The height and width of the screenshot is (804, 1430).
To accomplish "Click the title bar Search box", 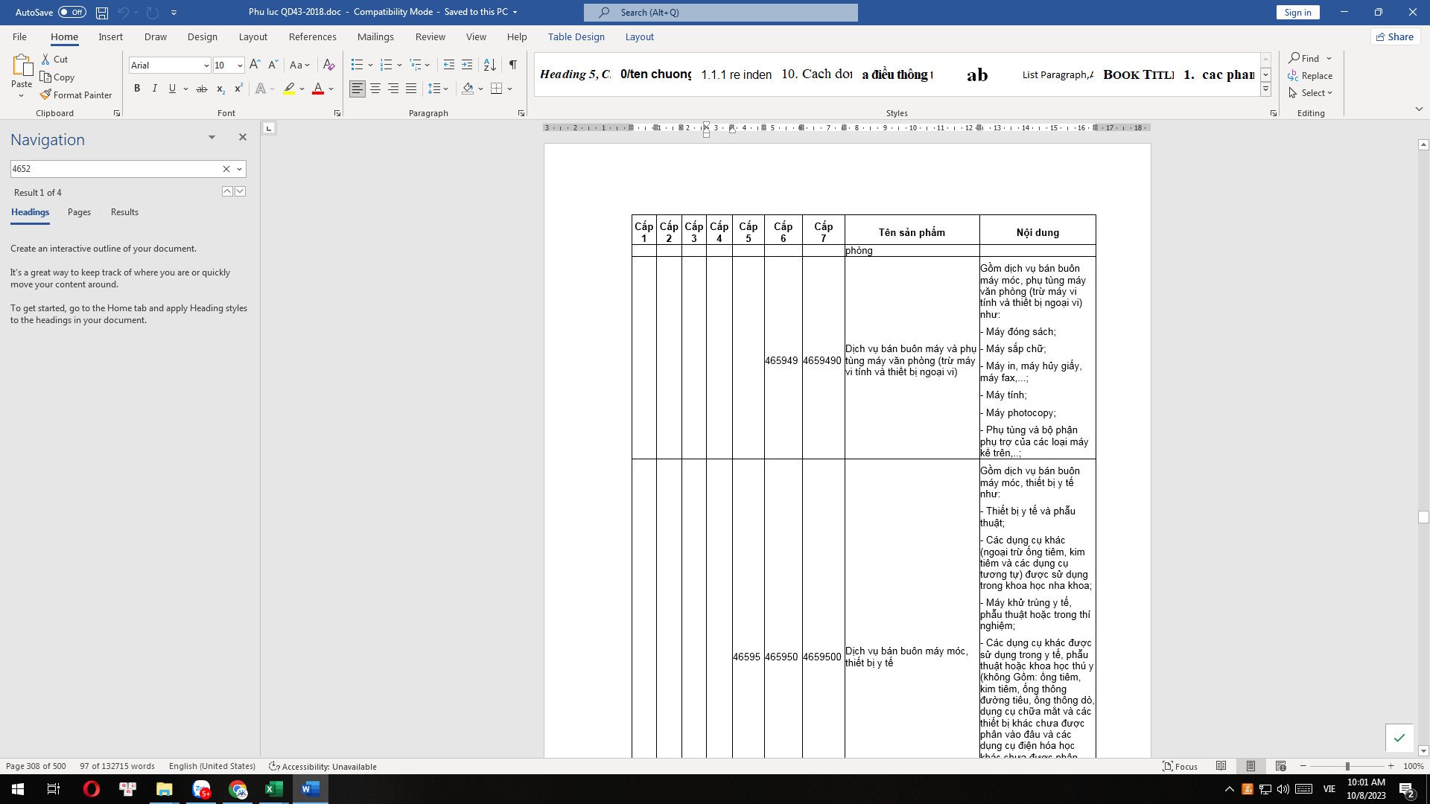I will point(721,13).
